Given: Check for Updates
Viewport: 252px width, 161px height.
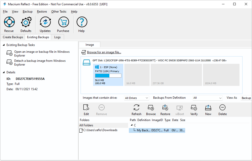Looking at the screenshot, I should (45, 24).
